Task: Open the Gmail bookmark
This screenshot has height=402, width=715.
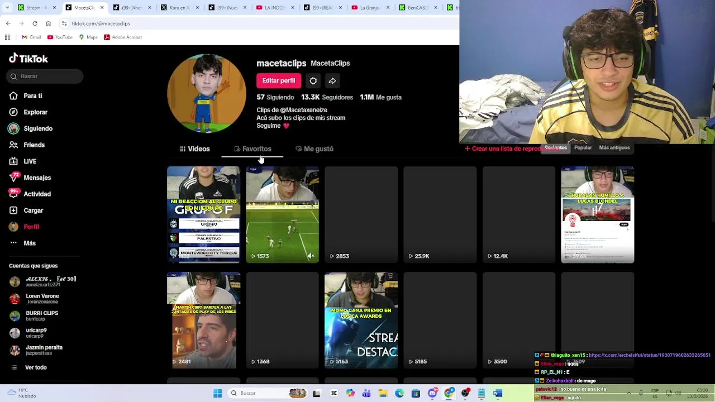Action: pos(31,37)
